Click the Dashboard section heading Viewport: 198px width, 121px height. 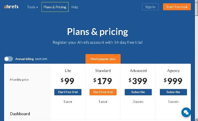pos(20,114)
